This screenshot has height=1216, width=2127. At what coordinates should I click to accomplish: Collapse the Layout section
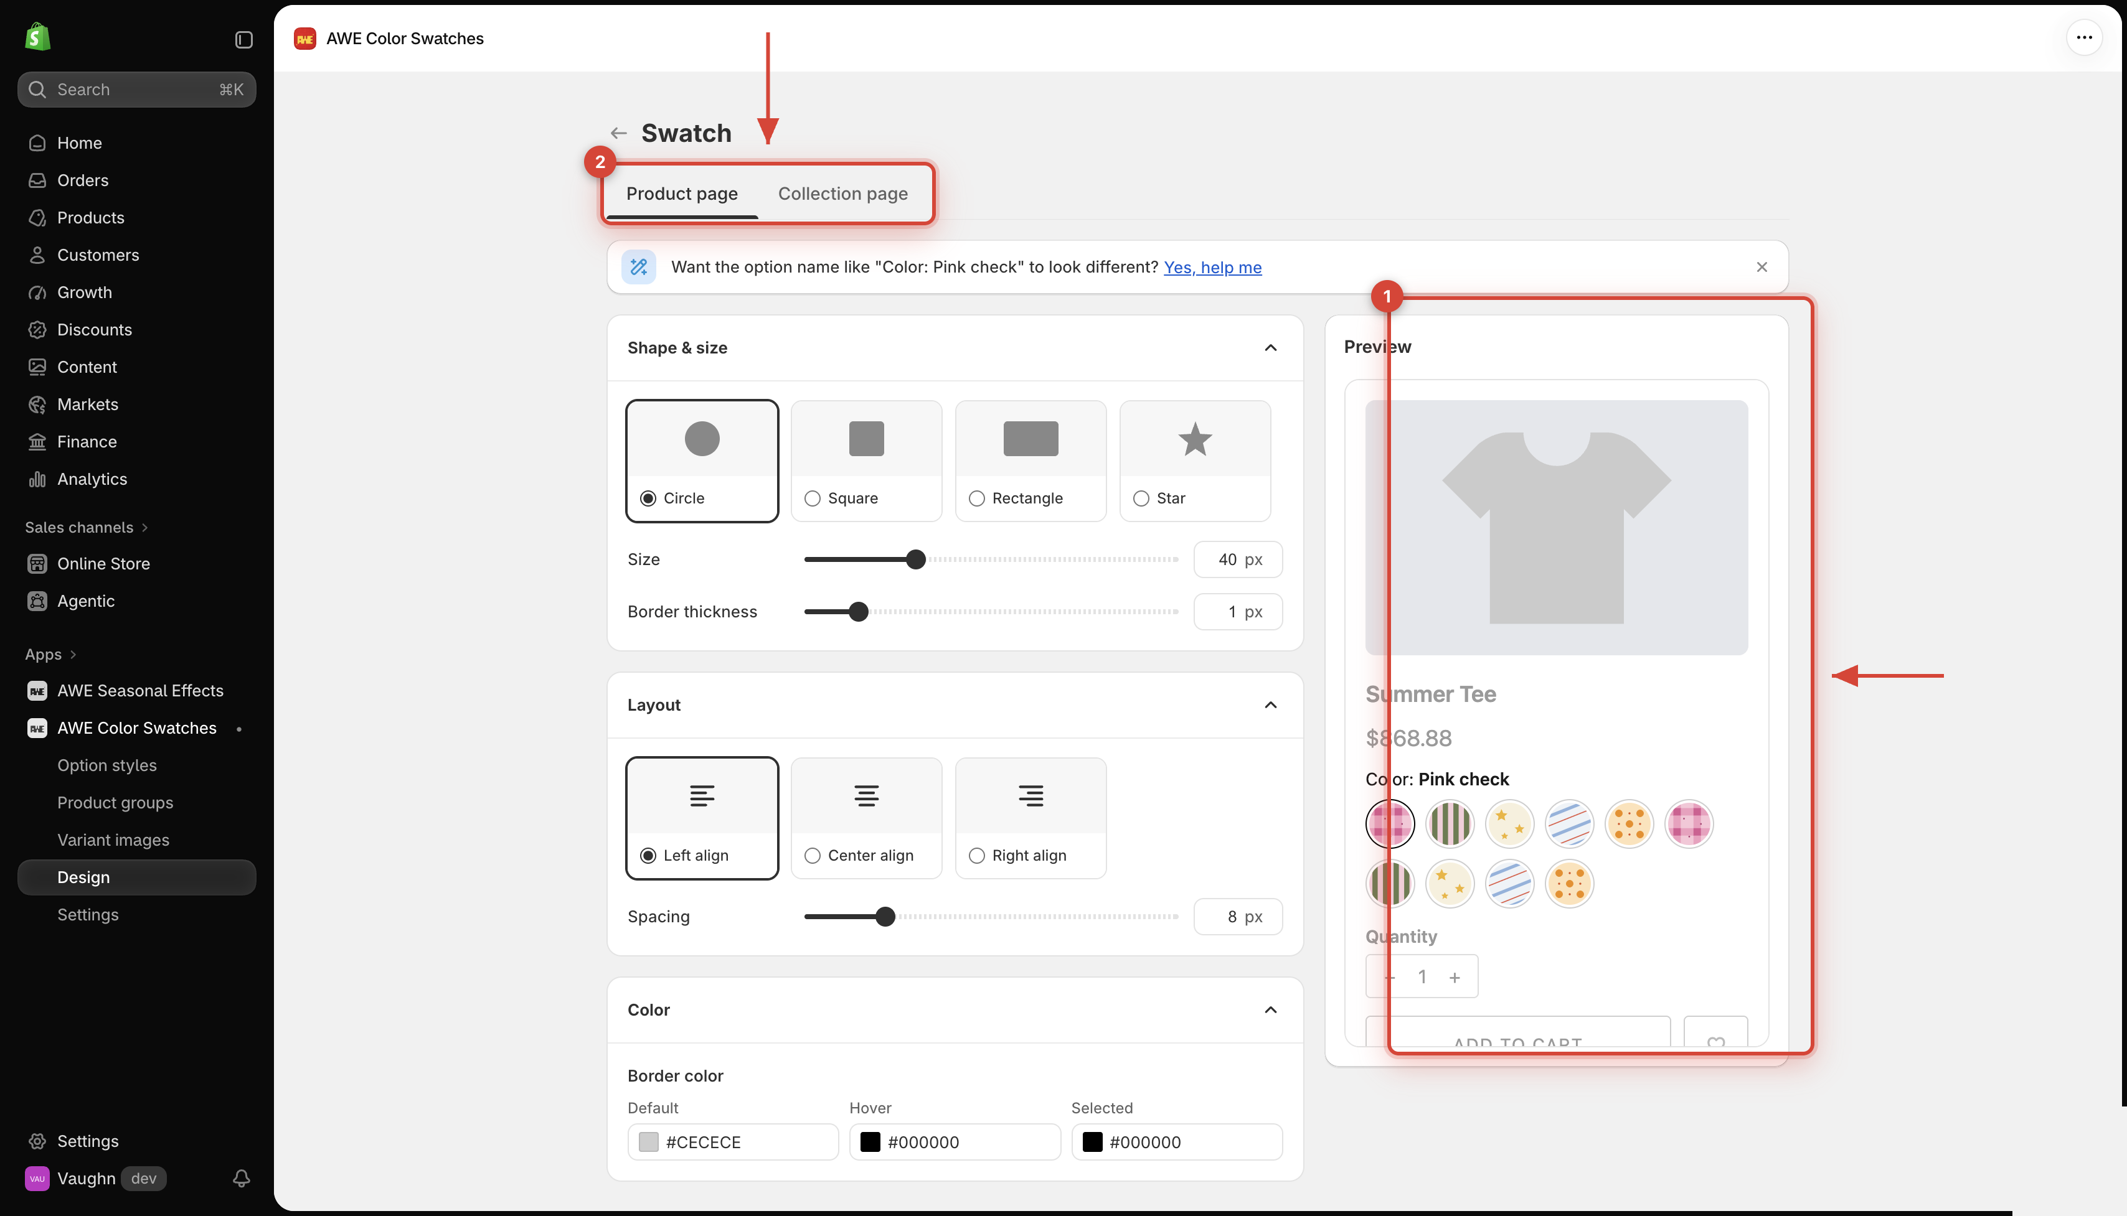point(1270,705)
